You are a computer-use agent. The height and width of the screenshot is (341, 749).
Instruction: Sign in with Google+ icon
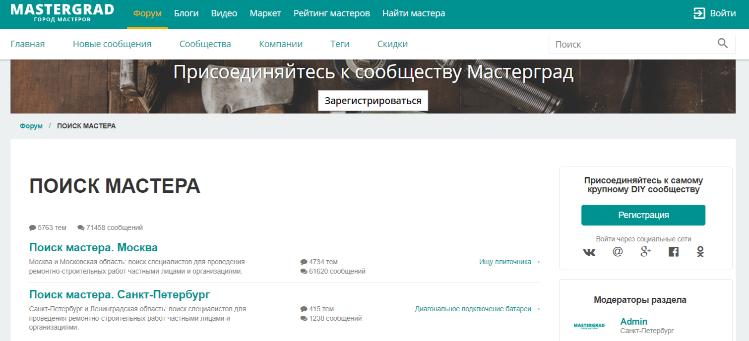[644, 252]
